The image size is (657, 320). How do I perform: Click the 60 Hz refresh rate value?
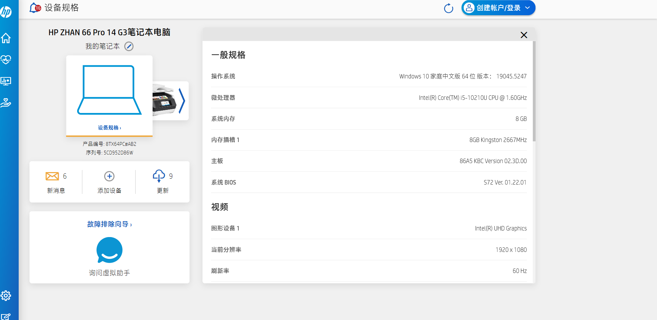point(520,271)
